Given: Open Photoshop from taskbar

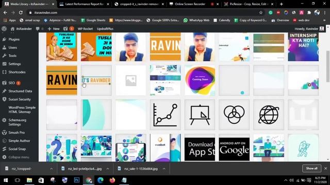Looking at the screenshot, I should [77, 180].
